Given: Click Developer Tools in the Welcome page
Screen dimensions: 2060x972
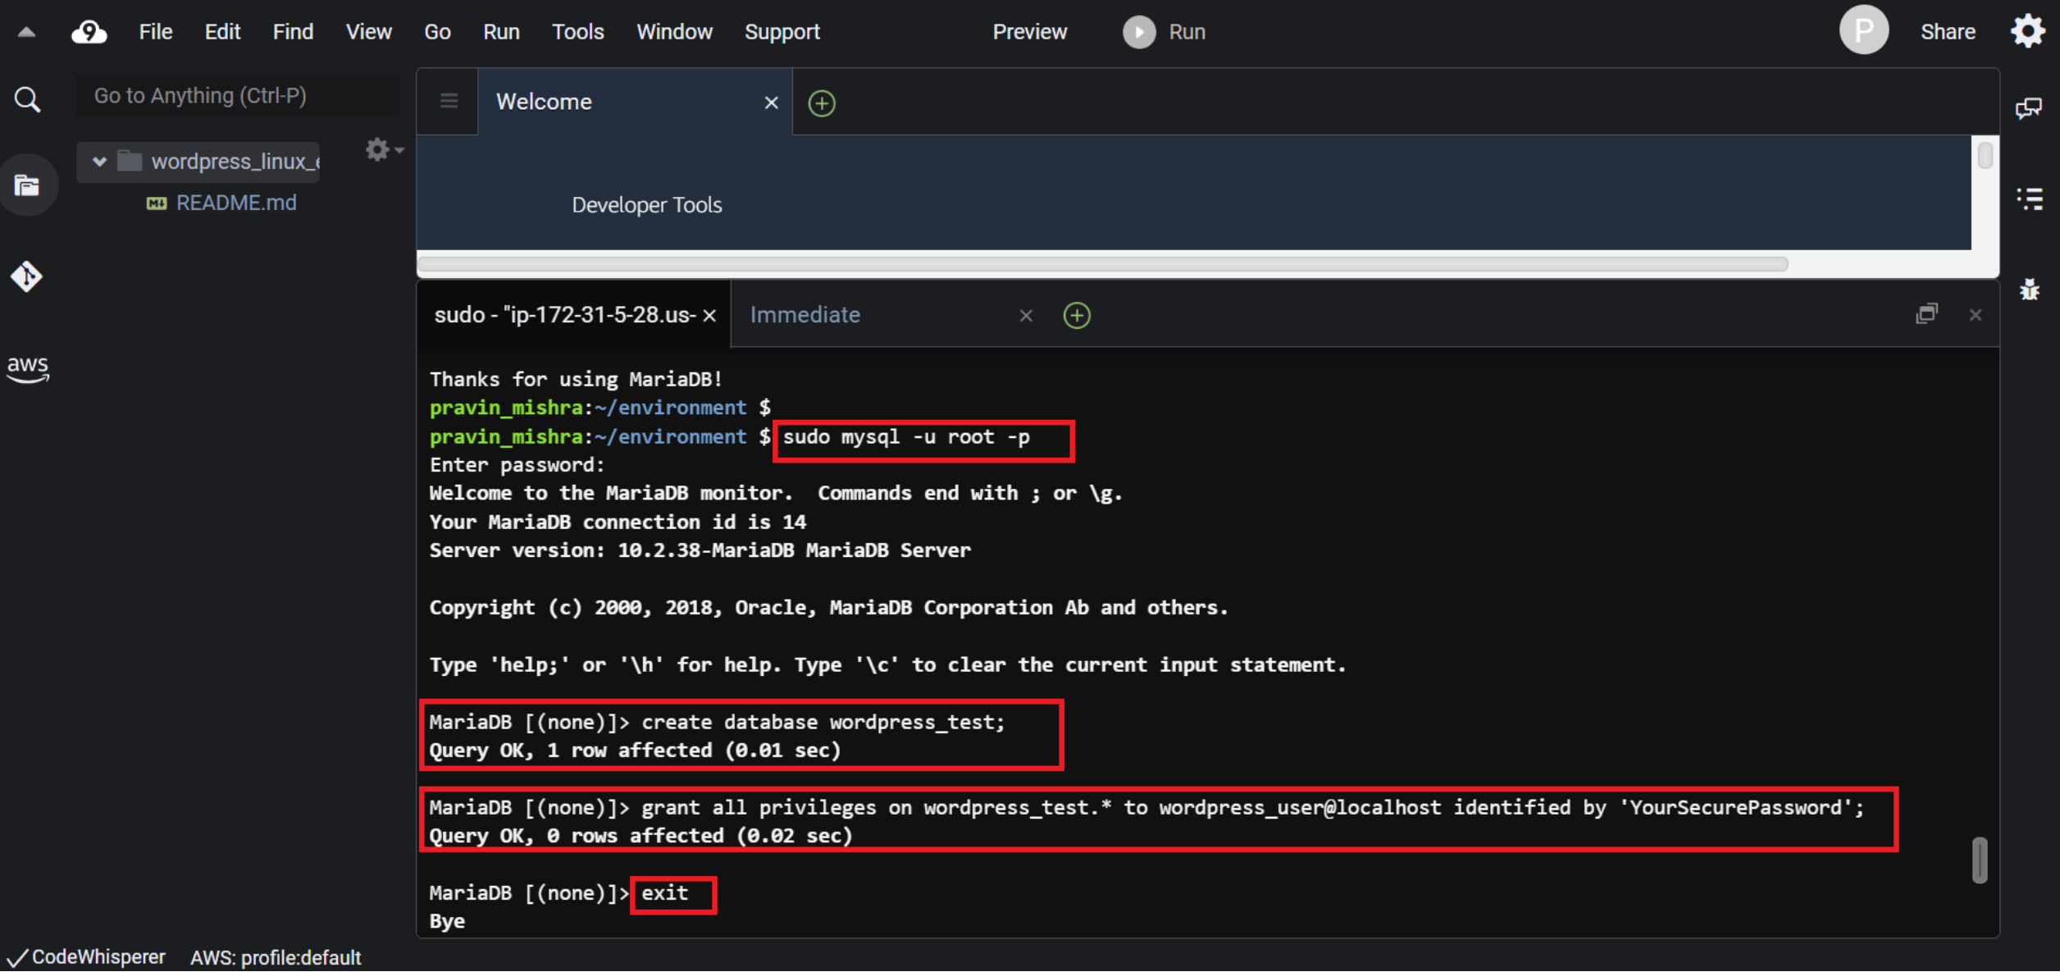Looking at the screenshot, I should point(646,205).
